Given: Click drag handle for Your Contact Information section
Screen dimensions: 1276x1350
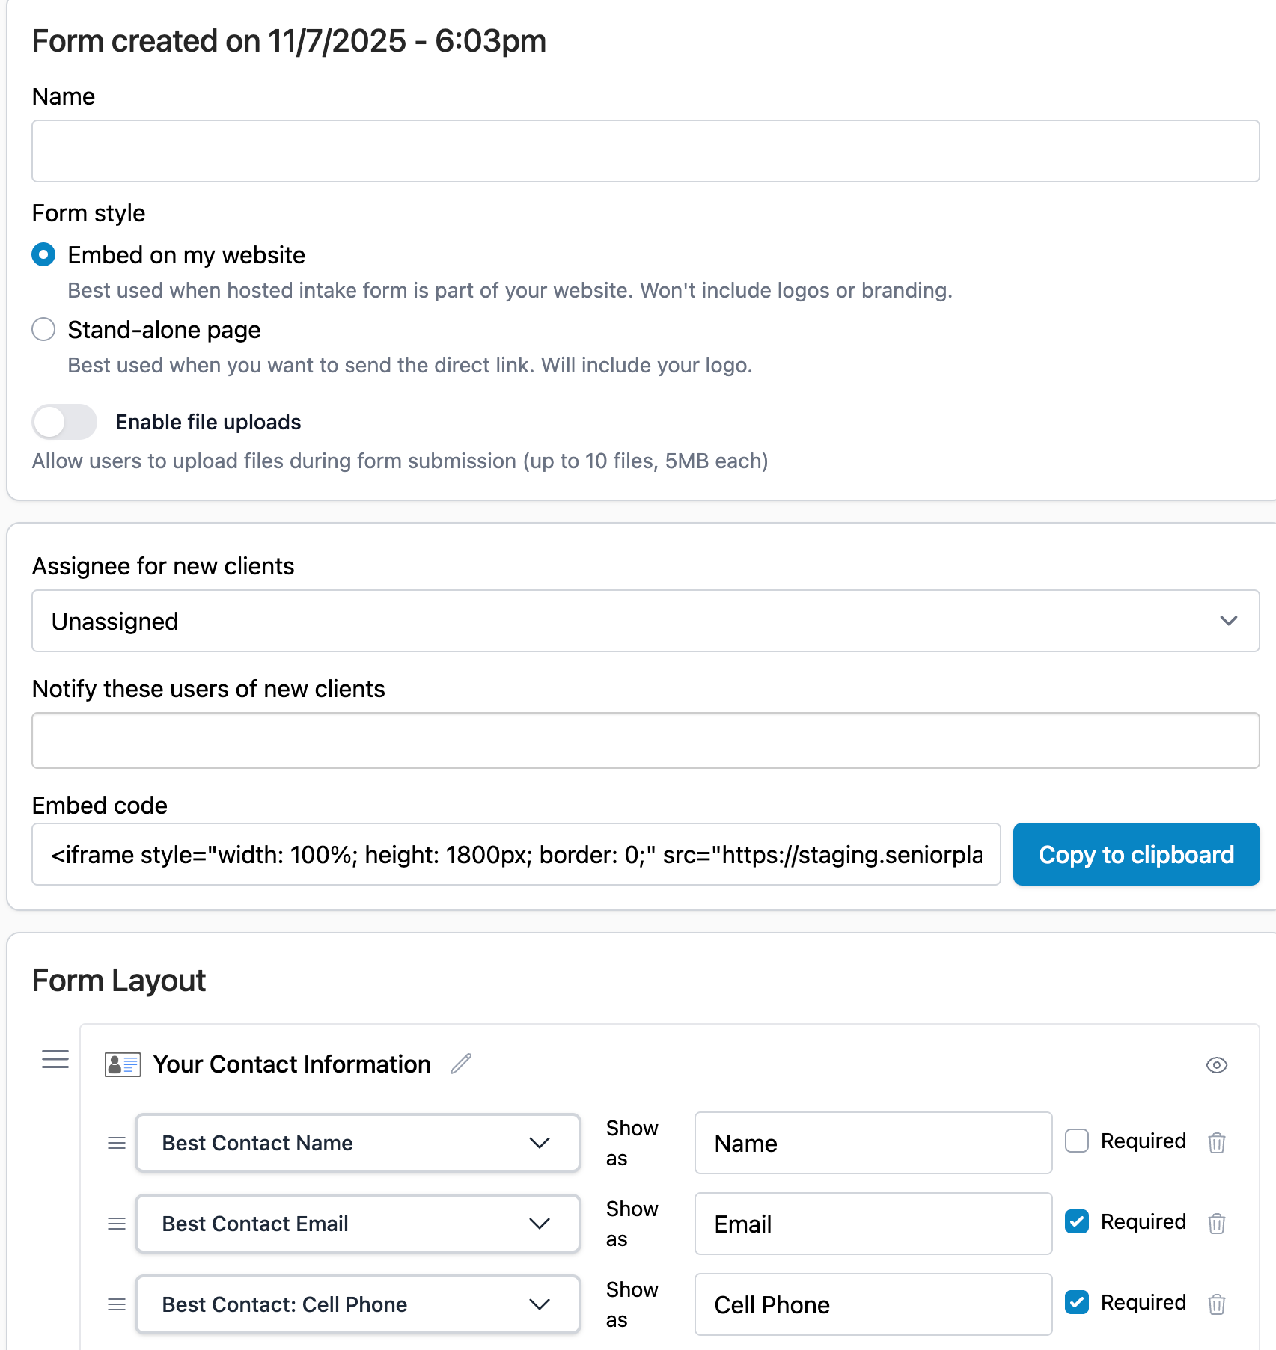Looking at the screenshot, I should (55, 1059).
